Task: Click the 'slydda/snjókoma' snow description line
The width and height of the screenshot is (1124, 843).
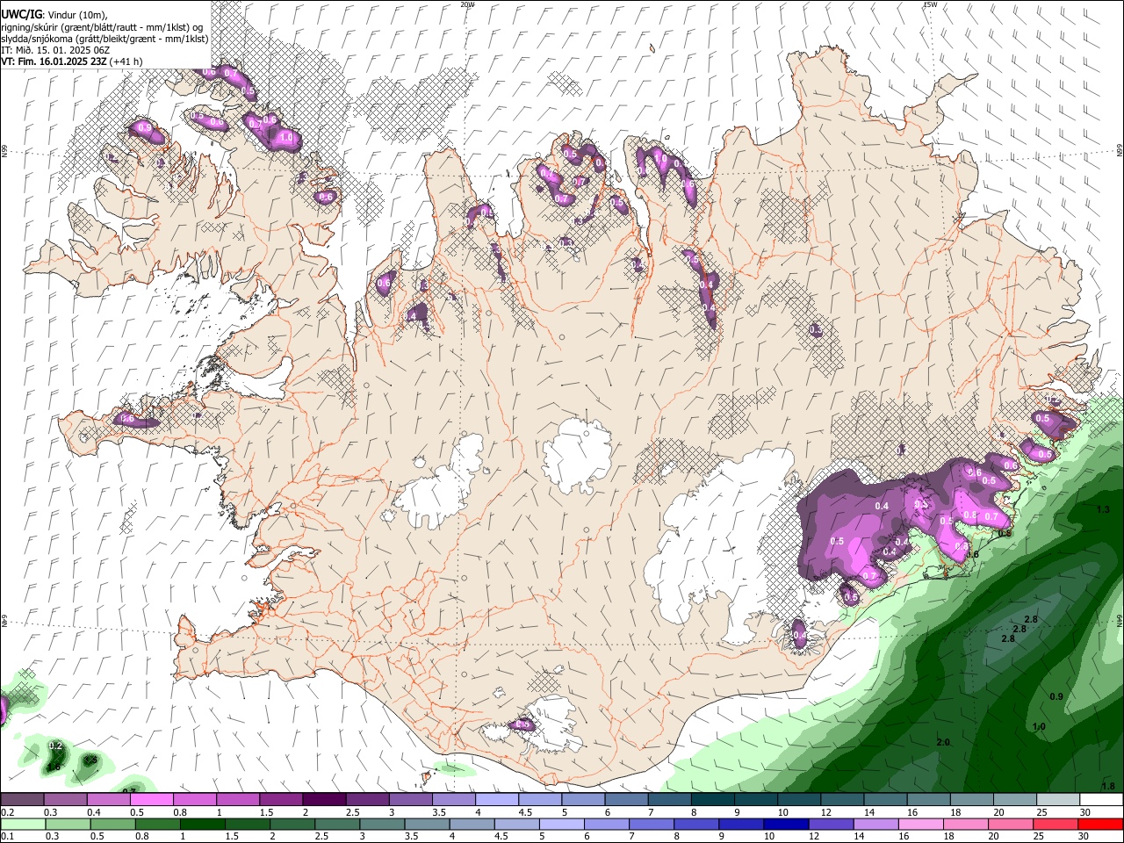Action: (x=104, y=39)
